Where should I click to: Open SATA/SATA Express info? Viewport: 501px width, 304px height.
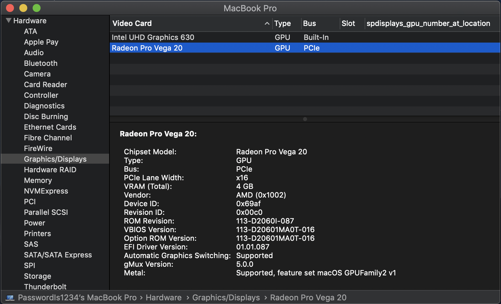58,255
